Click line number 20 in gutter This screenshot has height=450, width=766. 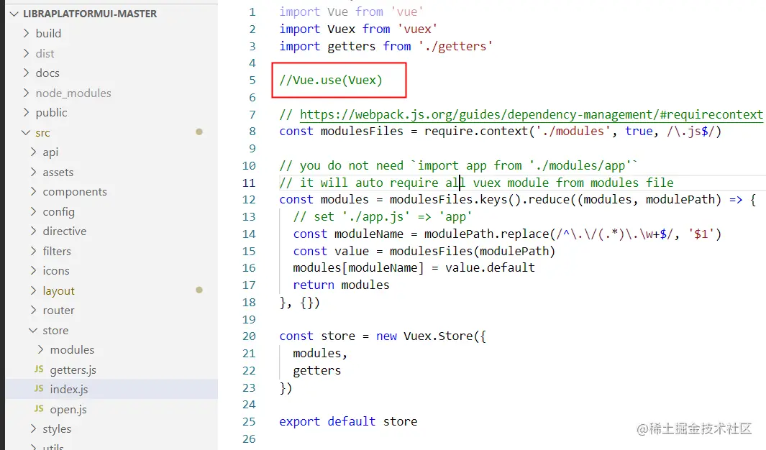point(249,336)
